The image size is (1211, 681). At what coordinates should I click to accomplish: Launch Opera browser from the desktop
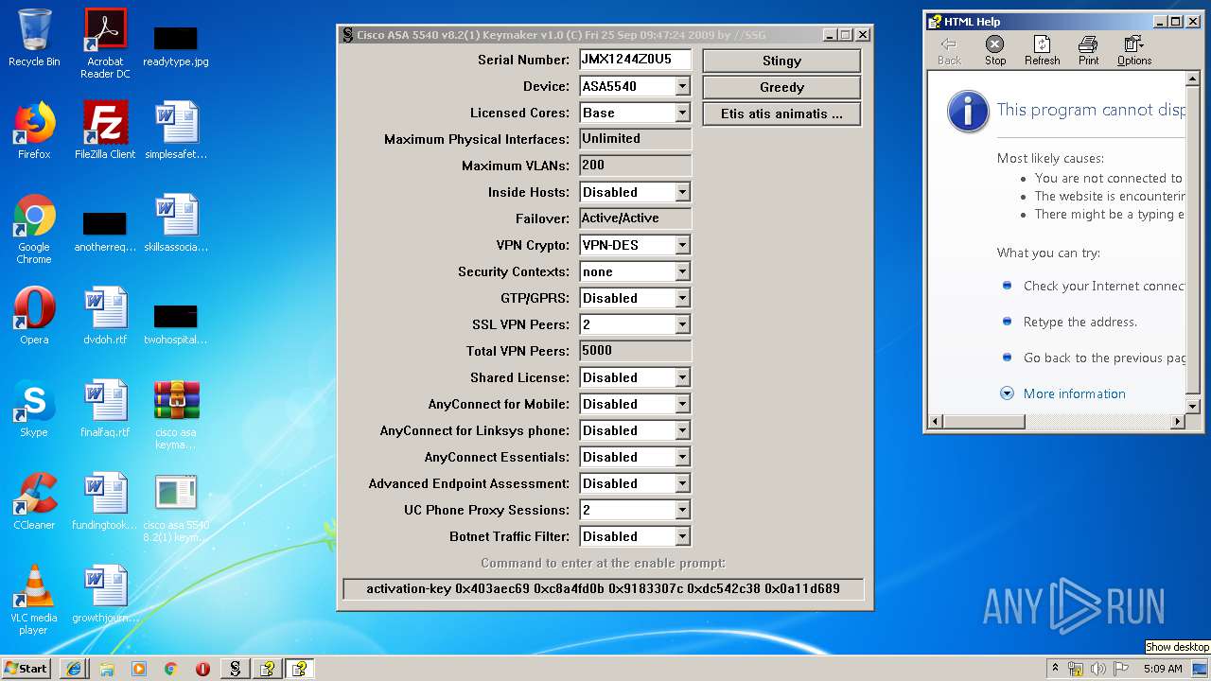click(34, 316)
